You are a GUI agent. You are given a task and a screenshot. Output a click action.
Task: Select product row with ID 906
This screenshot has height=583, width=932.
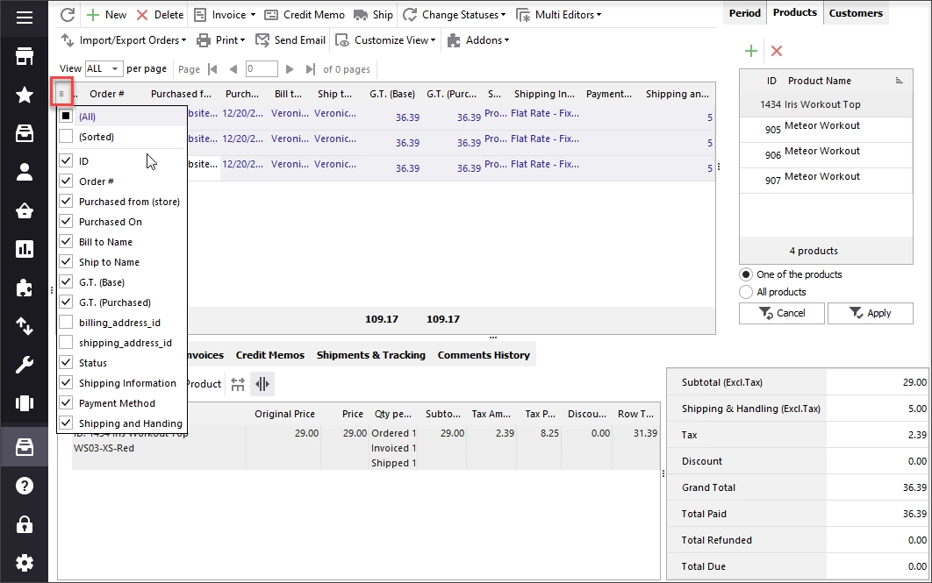coord(826,155)
